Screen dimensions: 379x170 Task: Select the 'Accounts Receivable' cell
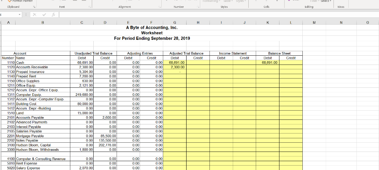click(x=43, y=67)
